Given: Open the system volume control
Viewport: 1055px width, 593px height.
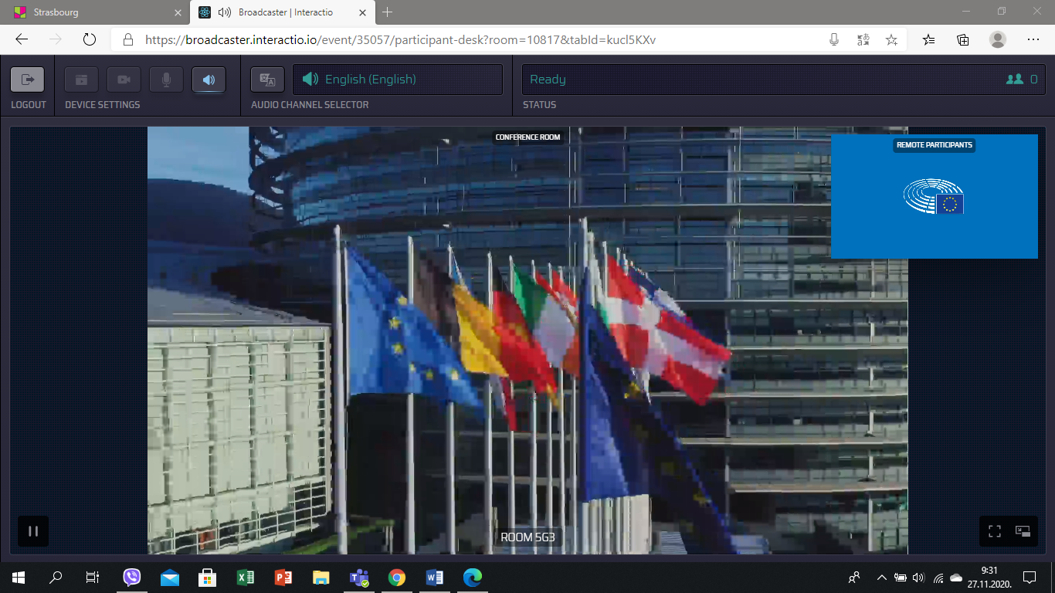Looking at the screenshot, I should click(918, 577).
